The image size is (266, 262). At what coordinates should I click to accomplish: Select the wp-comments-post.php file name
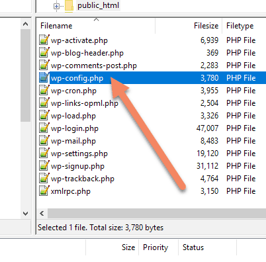pyautogui.click(x=94, y=65)
